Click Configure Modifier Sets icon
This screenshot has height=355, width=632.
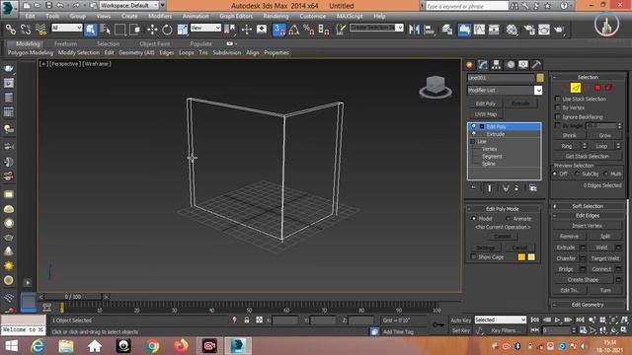533,188
